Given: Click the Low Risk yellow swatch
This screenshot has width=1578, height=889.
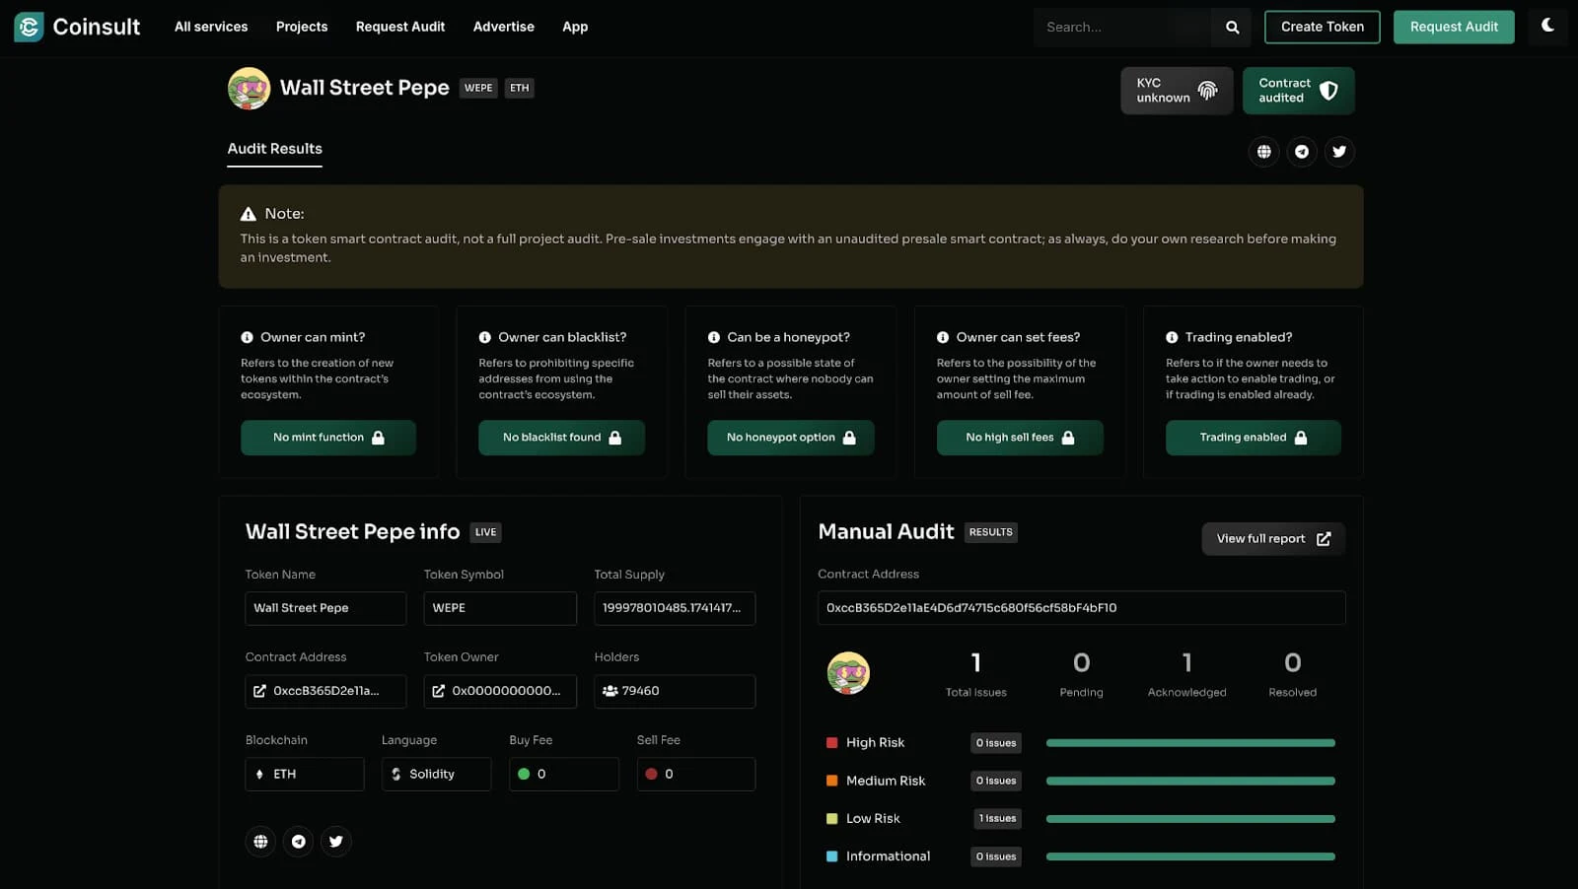Looking at the screenshot, I should 831,819.
